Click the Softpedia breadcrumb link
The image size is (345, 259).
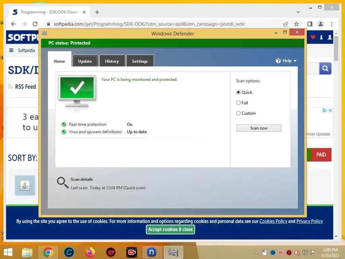(26, 51)
